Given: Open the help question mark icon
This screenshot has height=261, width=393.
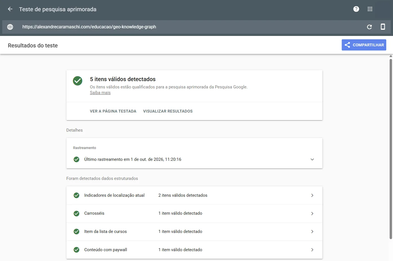Looking at the screenshot, I should pos(356,9).
